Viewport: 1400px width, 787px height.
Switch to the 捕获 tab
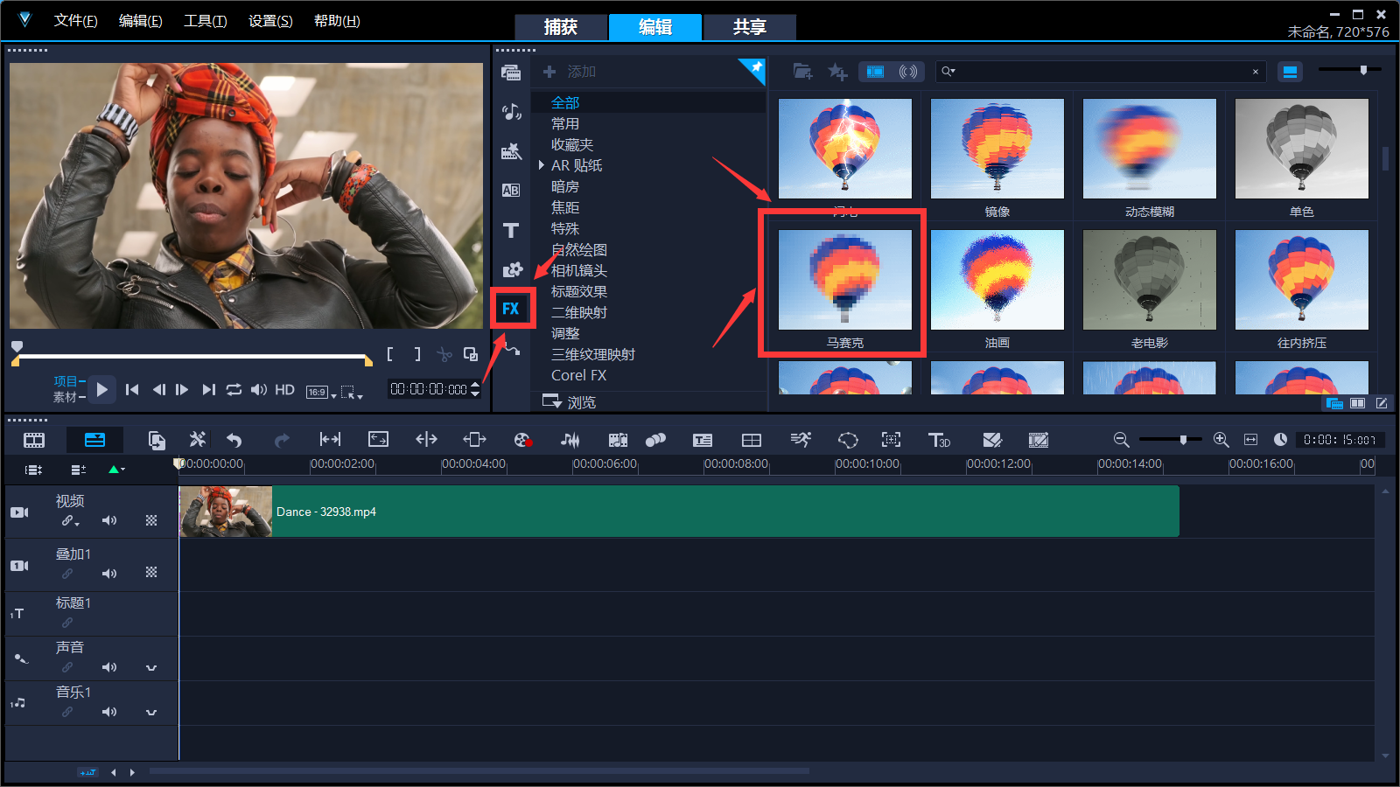pyautogui.click(x=561, y=27)
